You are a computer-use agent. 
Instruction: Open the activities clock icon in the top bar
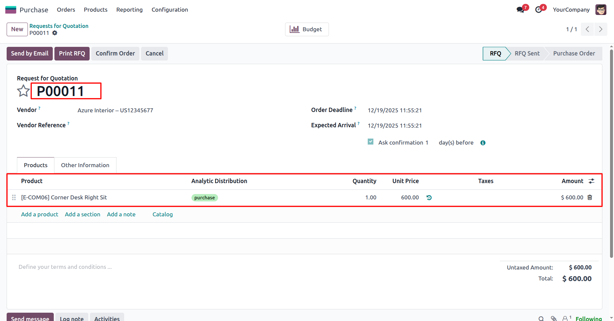coord(539,10)
